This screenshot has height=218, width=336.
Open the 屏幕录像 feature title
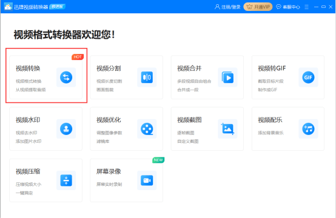(109, 171)
